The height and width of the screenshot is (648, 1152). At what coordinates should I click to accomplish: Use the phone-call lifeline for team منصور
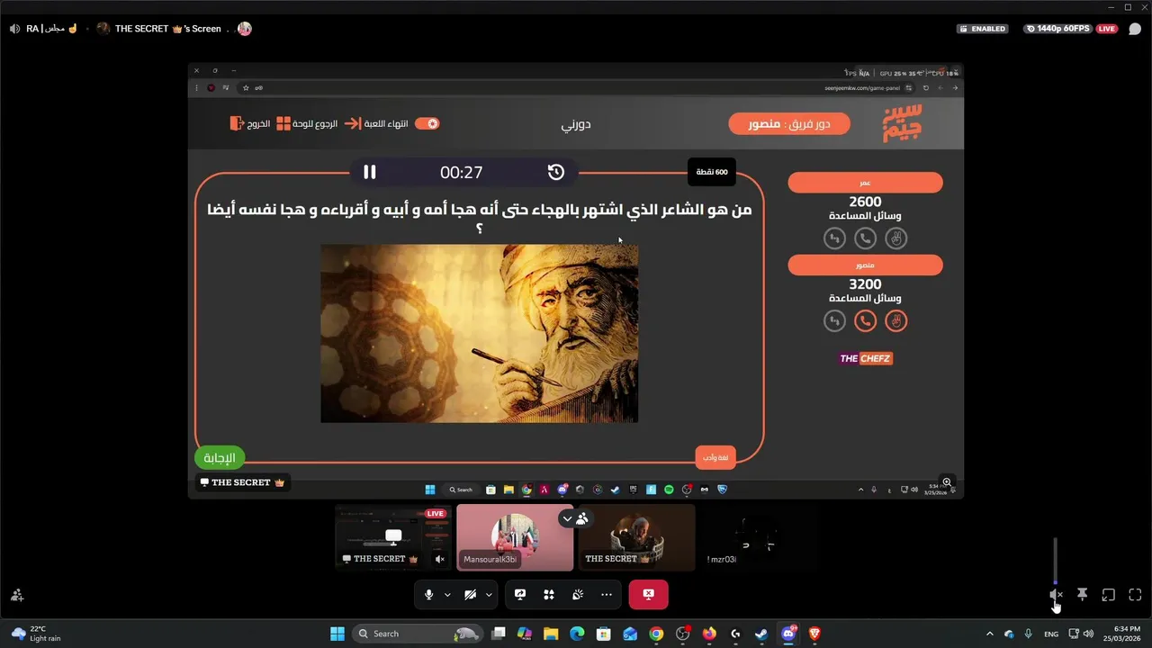865,320
